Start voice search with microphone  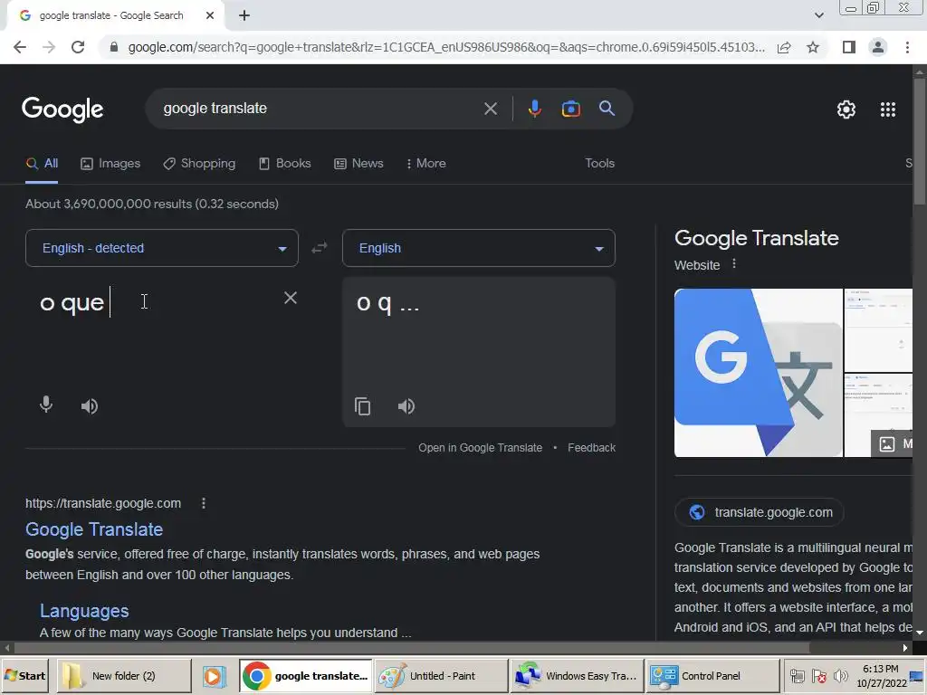pos(534,109)
